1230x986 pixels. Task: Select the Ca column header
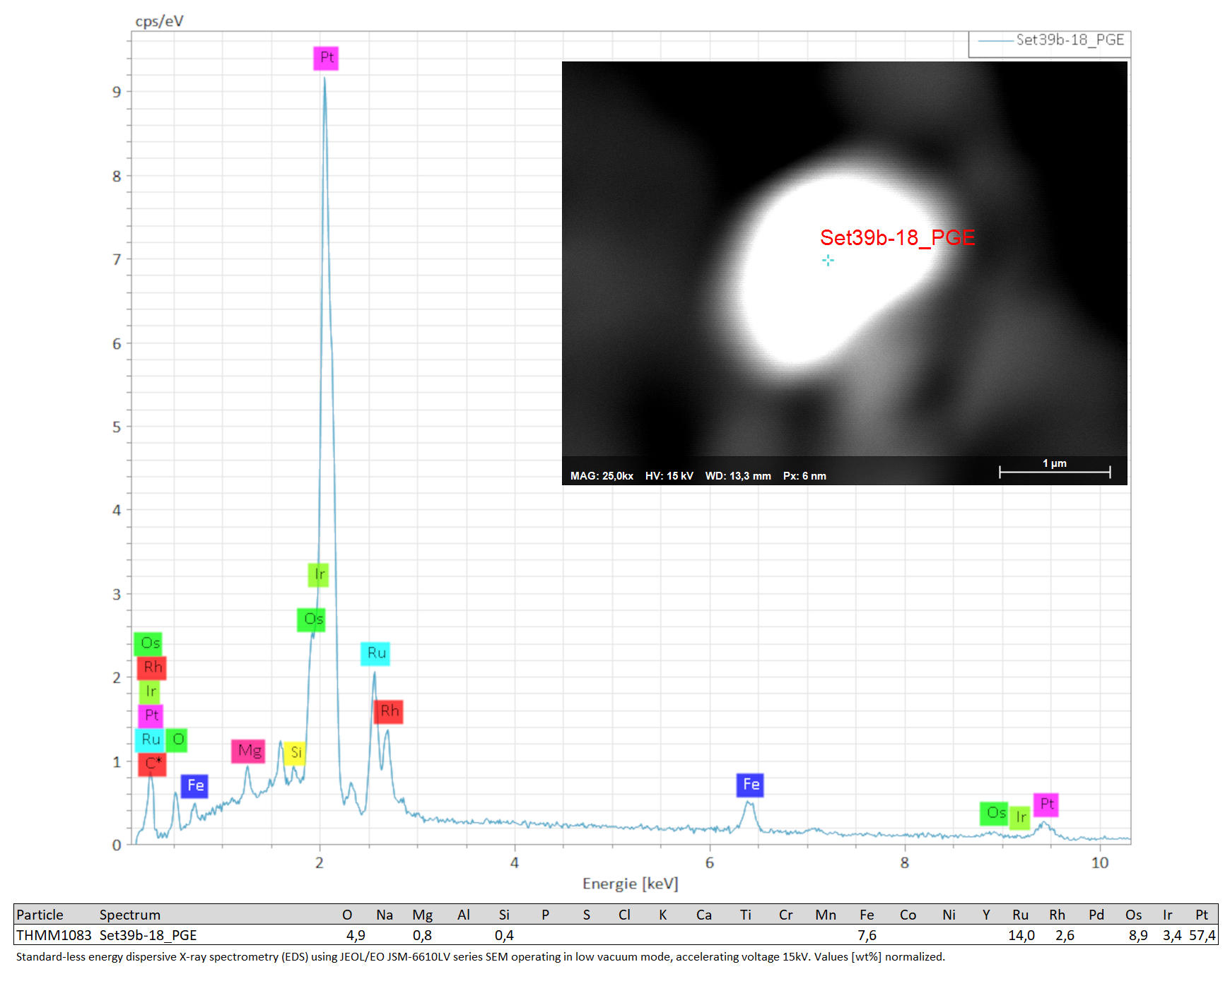click(704, 915)
